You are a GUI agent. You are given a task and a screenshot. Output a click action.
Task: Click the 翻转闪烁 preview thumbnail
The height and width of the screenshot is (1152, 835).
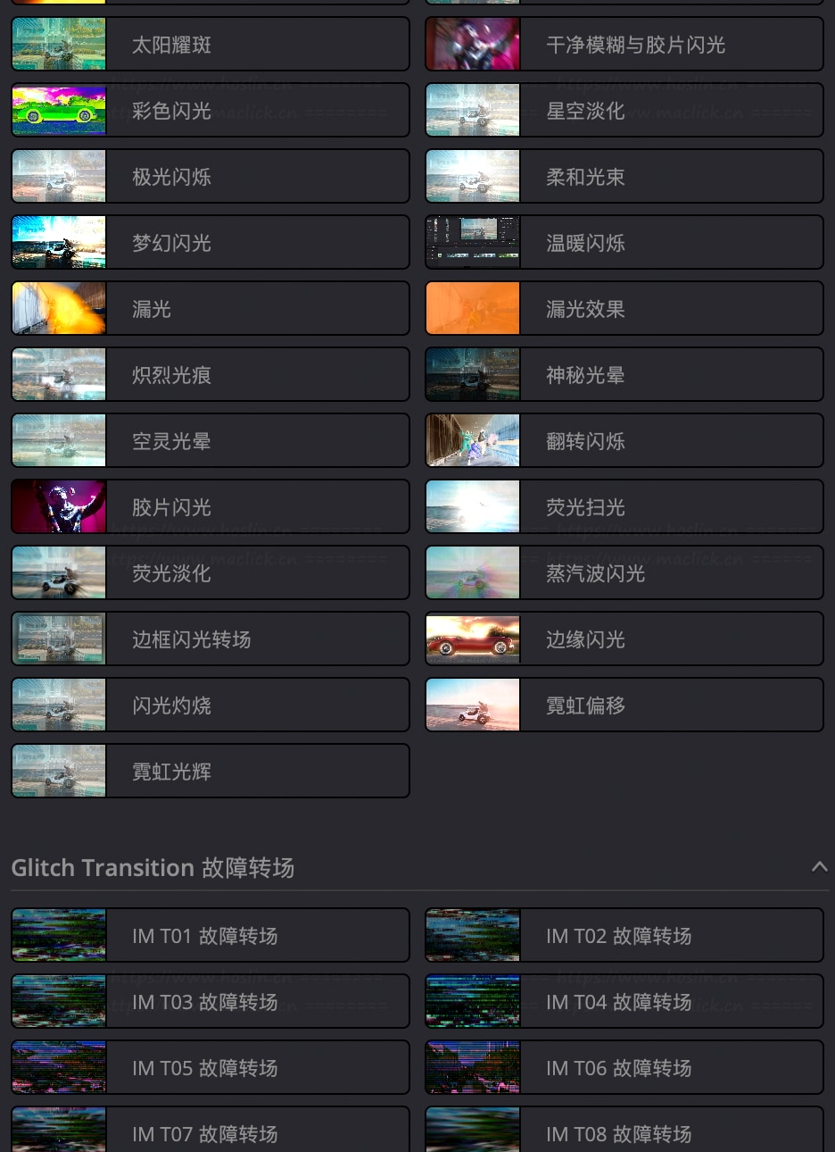(x=473, y=441)
